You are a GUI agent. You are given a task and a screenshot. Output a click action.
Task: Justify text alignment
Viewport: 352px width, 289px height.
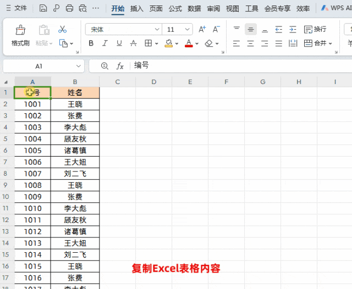pyautogui.click(x=279, y=43)
